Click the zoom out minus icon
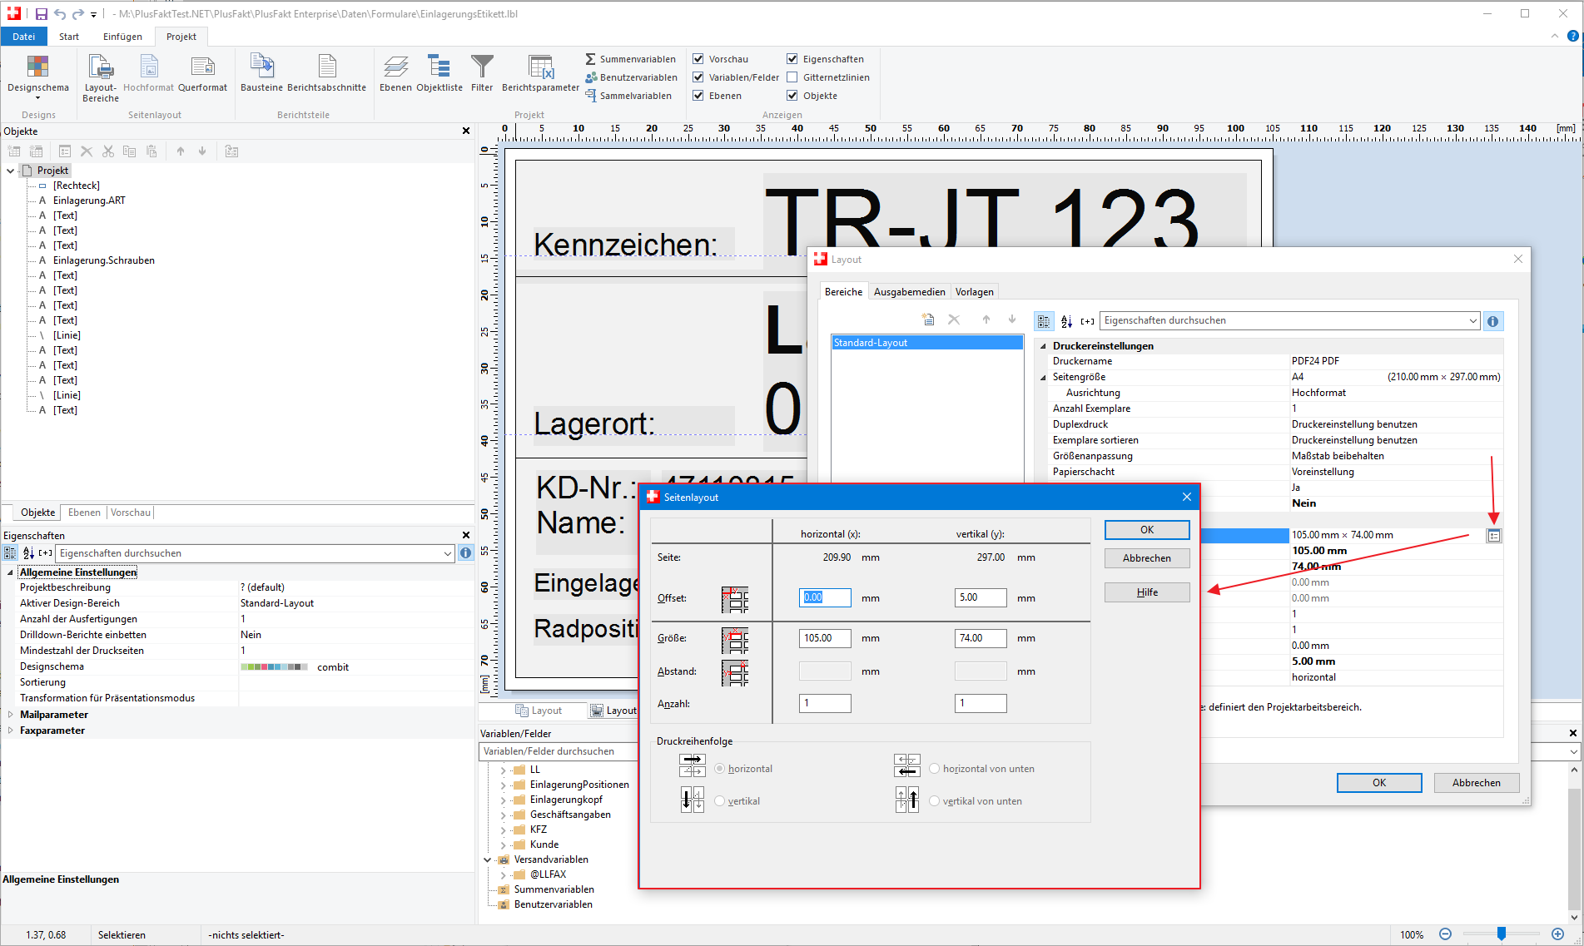 [x=1446, y=934]
